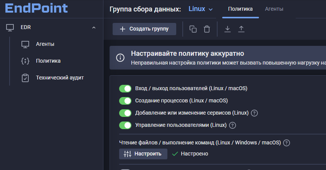
Task: Switch off Добавление или изменение сервисов toggle
Action: tap(125, 113)
